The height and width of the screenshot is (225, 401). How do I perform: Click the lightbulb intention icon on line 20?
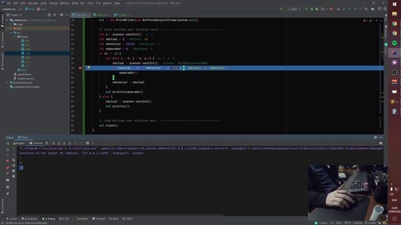point(89,67)
